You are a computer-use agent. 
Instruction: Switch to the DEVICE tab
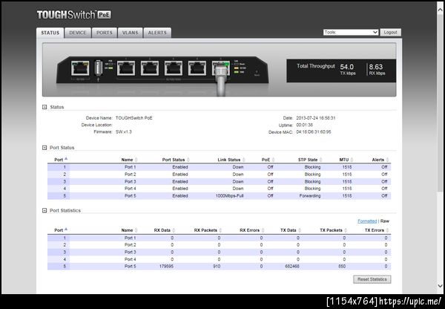click(77, 33)
